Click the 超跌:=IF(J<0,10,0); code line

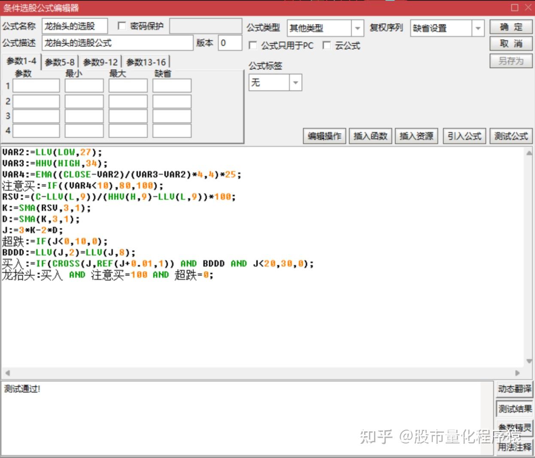[55, 241]
